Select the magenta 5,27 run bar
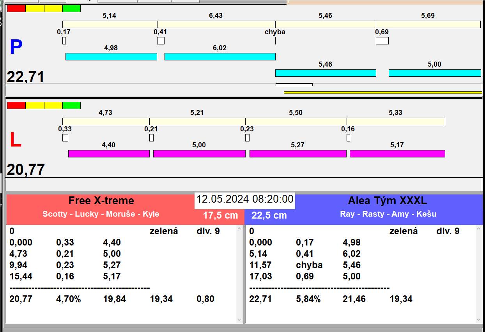Image resolution: width=485 pixels, height=332 pixels. coord(298,154)
